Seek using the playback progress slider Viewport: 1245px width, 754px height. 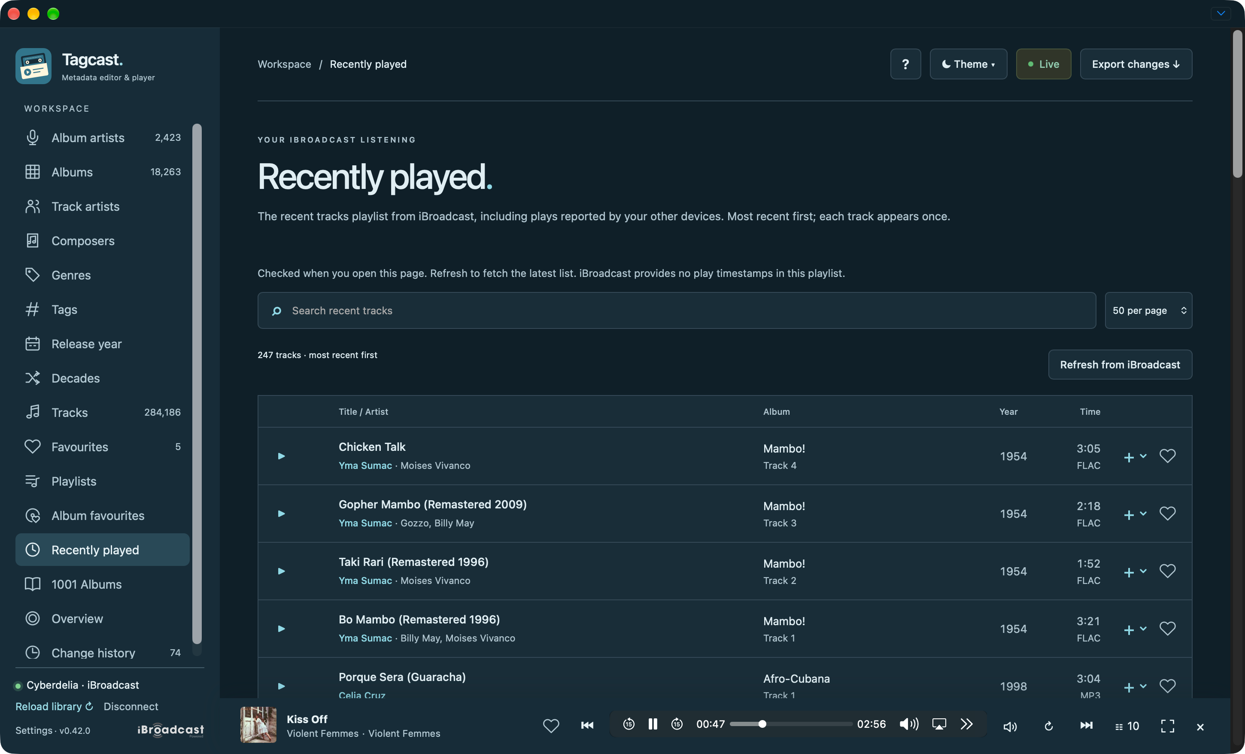(791, 724)
